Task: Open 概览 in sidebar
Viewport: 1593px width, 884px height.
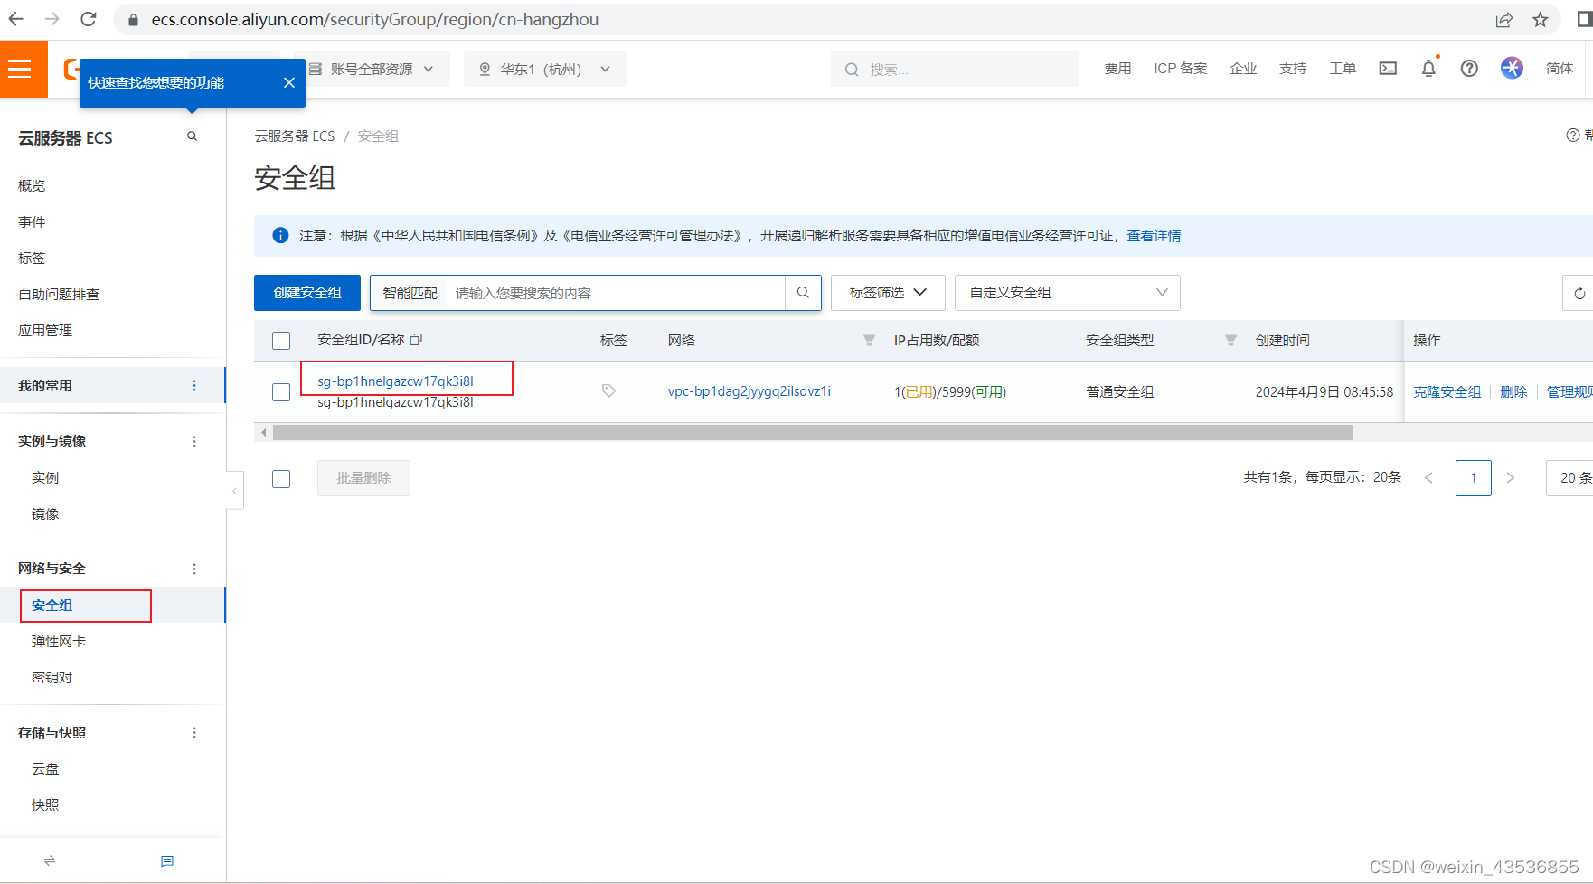Action: click(32, 186)
